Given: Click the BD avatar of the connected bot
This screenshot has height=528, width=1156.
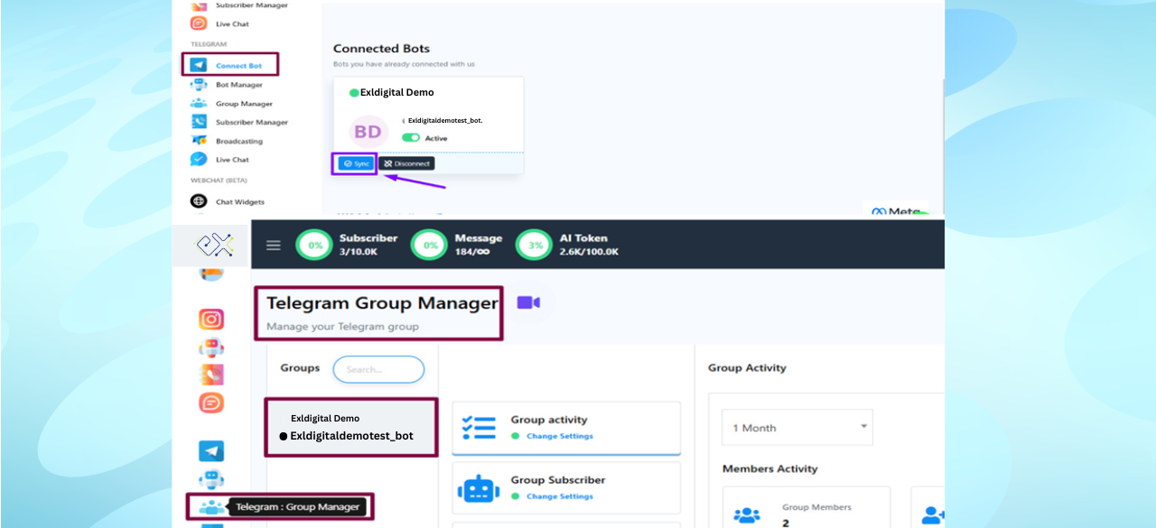Looking at the screenshot, I should pyautogui.click(x=368, y=132).
